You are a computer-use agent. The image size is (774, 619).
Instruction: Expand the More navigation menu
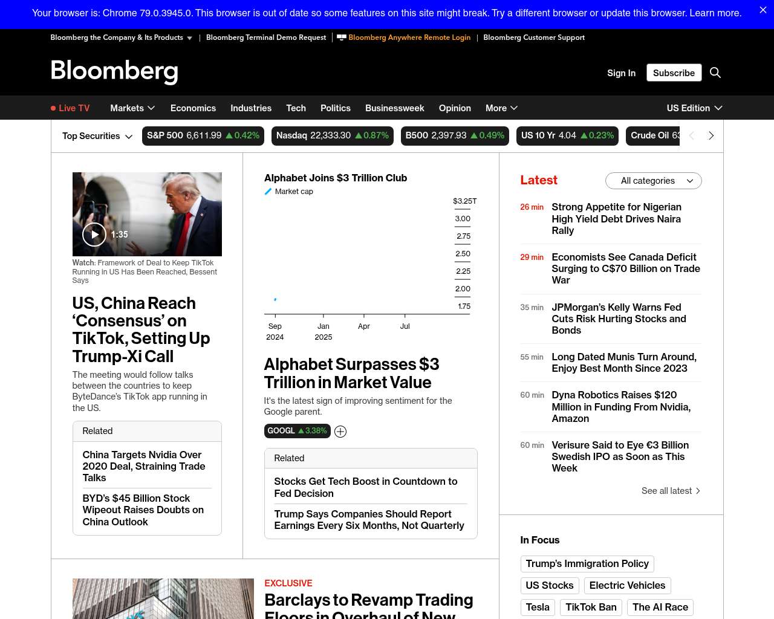(x=502, y=108)
